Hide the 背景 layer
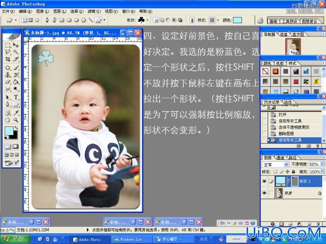 pos(264,193)
